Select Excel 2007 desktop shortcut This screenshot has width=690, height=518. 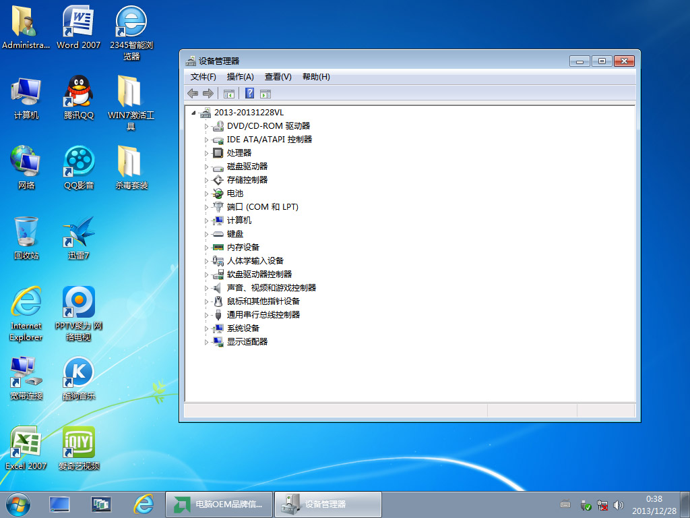26,448
